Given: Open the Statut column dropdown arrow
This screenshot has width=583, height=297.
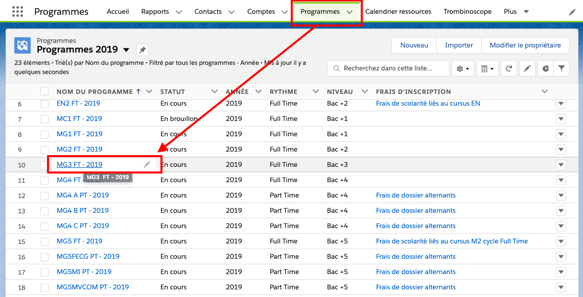Looking at the screenshot, I should tap(215, 91).
